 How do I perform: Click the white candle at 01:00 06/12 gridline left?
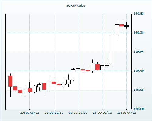(x=49, y=85)
